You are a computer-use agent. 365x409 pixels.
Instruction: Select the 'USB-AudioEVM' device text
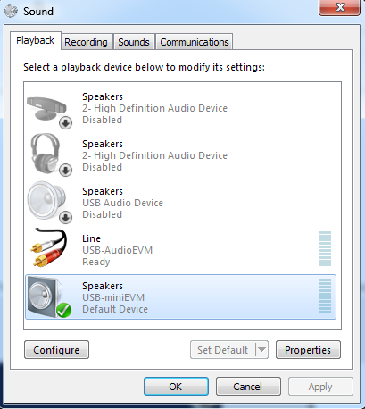[x=117, y=250]
